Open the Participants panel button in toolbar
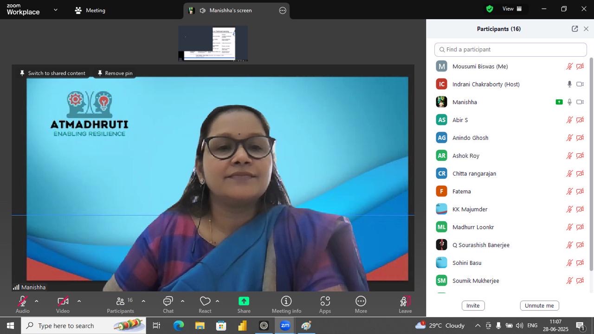Viewport: 594px width, 334px height. click(x=120, y=304)
